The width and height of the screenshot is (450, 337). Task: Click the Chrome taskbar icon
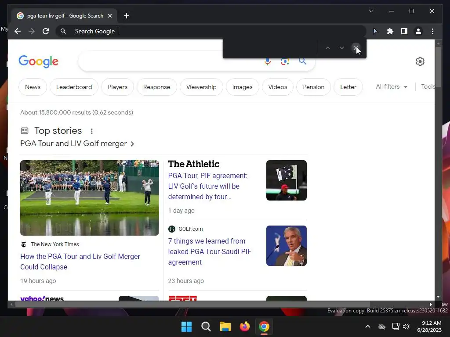coord(264,326)
